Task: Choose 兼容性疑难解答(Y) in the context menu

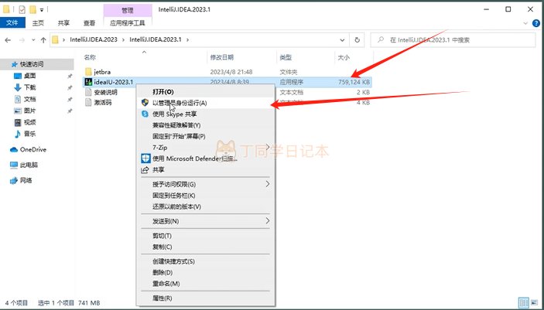Action: [x=205, y=125]
